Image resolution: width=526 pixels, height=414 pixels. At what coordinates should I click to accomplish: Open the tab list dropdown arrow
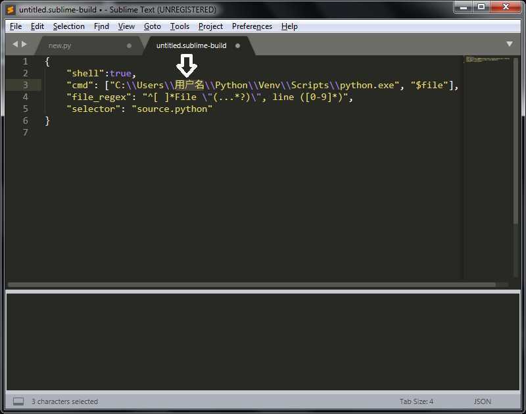tap(510, 44)
